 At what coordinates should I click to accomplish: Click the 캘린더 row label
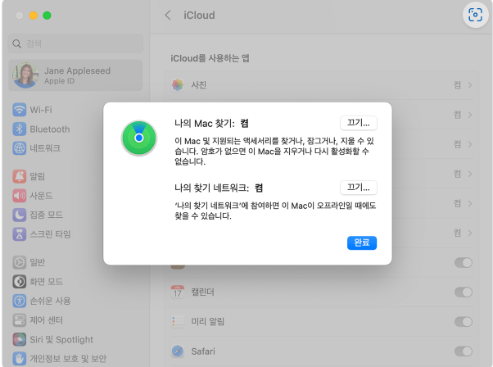202,292
